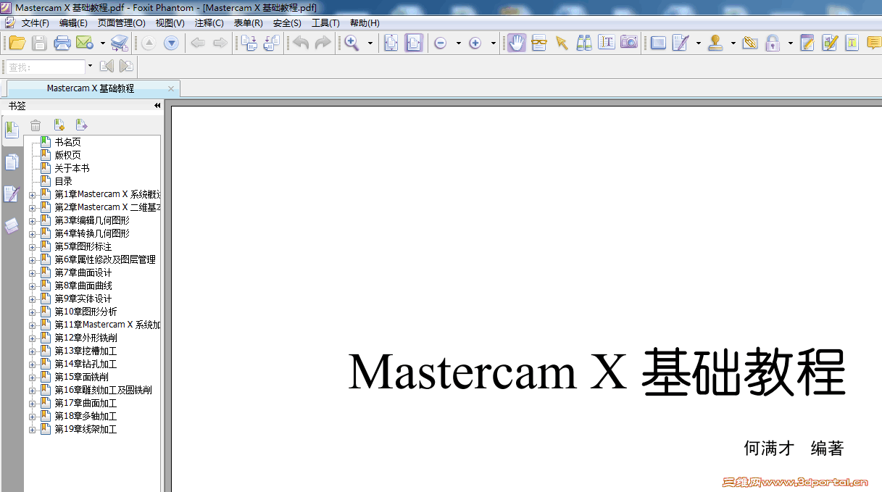Image resolution: width=882 pixels, height=492 pixels.
Task: Click the Save disk icon
Action: [39, 43]
